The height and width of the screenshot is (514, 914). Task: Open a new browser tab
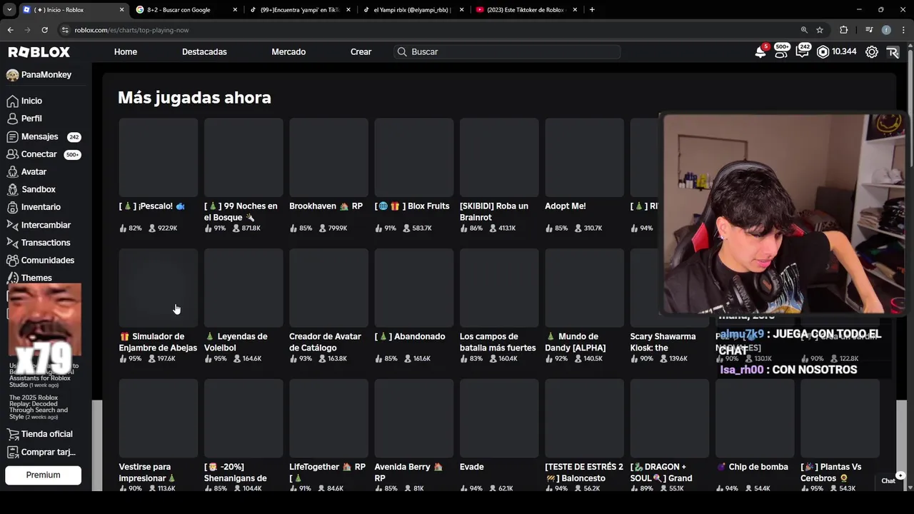point(592,10)
